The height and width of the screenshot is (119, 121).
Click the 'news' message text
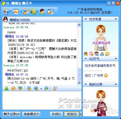pos(11,32)
